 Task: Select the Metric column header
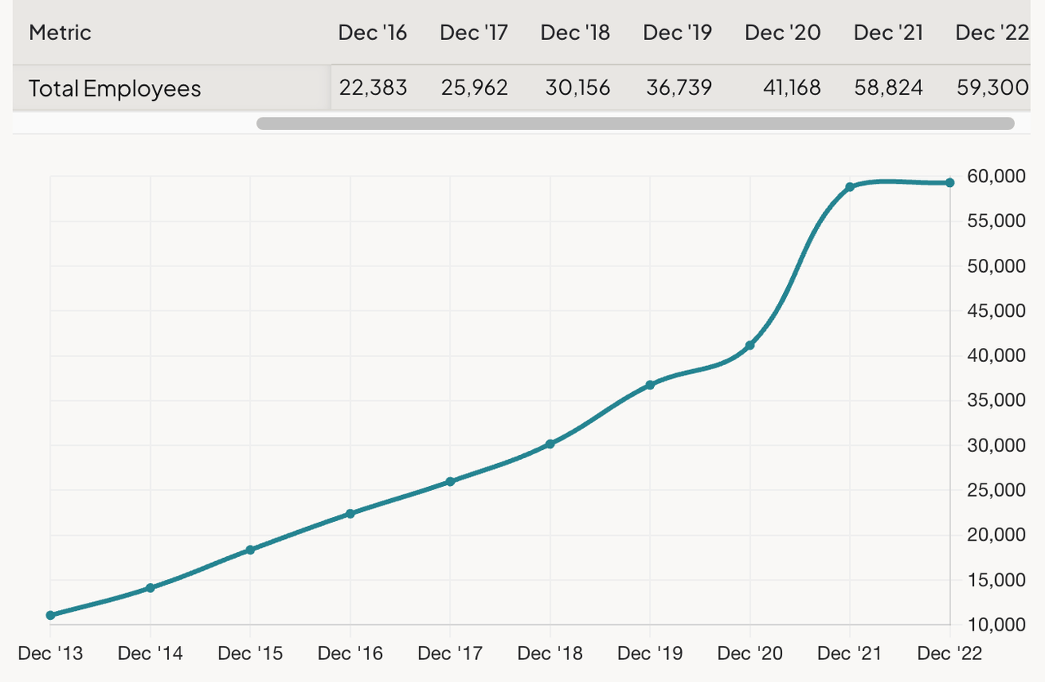60,33
